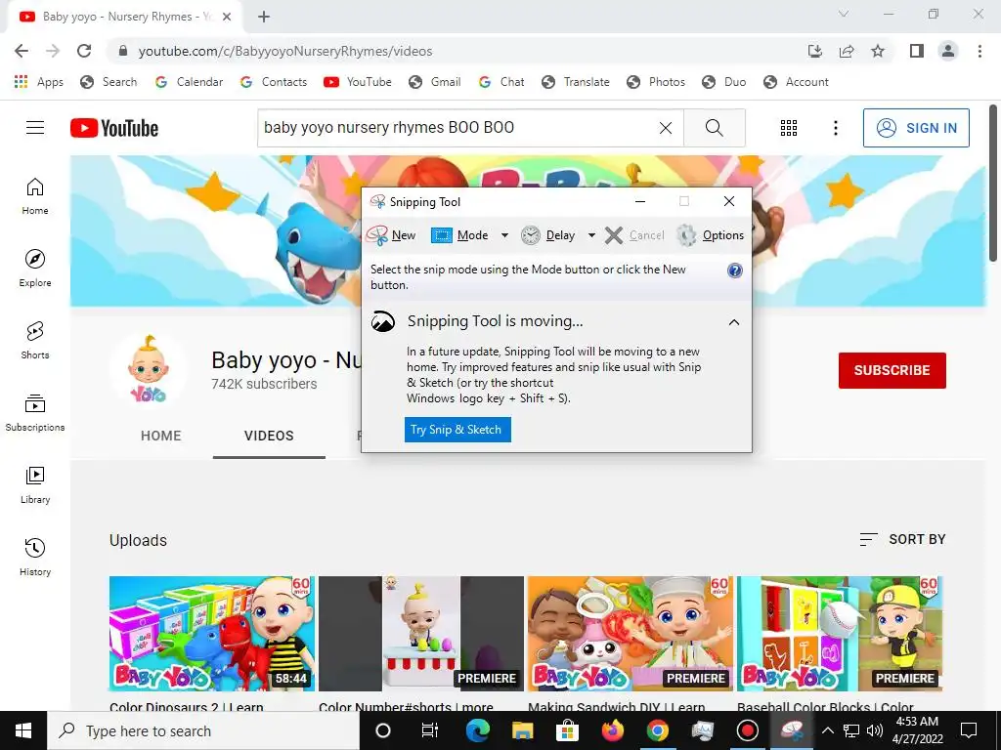Open Chrome three-dot menu
1001x750 pixels.
pos(979,51)
